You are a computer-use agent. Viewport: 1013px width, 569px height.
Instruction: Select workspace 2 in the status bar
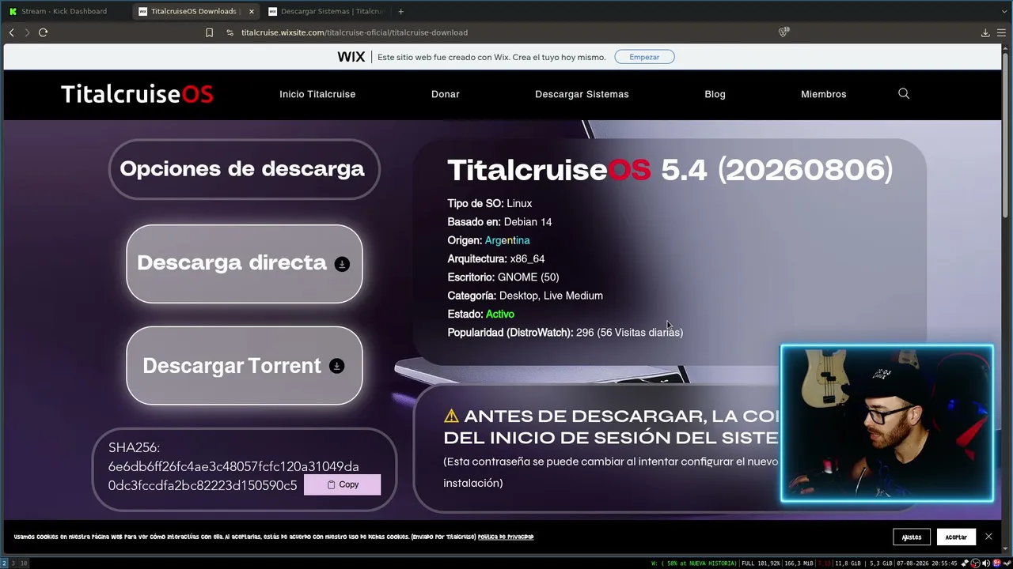(x=4, y=563)
